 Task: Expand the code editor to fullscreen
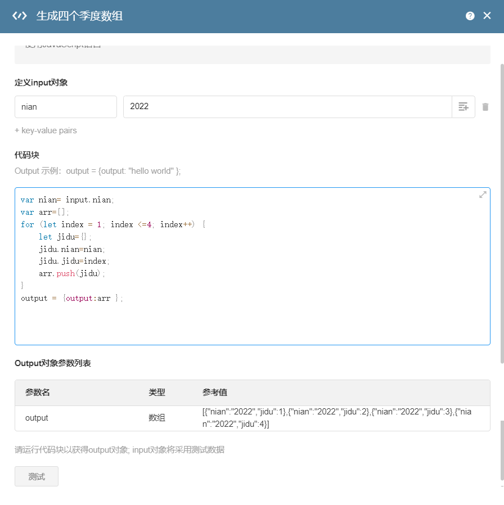coord(483,195)
